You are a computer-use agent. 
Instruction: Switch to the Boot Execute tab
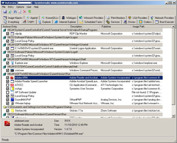pyautogui.click(x=164, y=22)
